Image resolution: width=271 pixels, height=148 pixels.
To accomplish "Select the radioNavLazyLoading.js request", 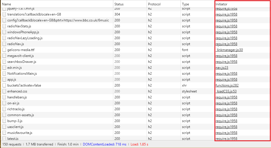I will tap(25, 38).
